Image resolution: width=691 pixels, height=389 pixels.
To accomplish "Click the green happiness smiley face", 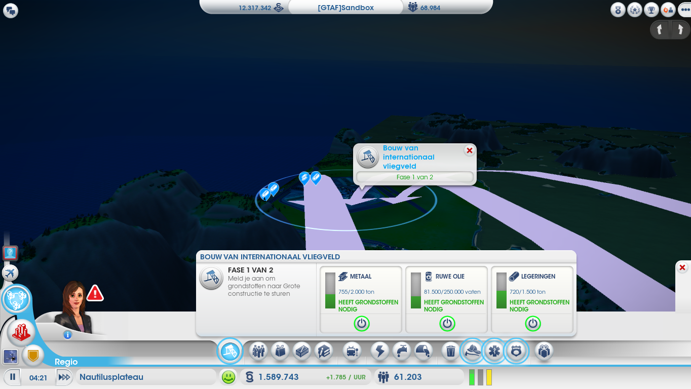I will point(228,377).
